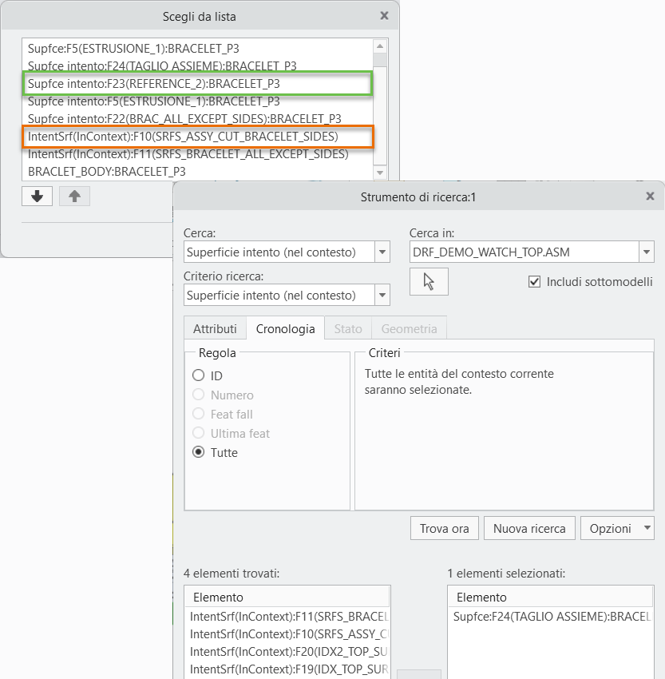Select Supfce intento:F23(REFERENCE_2):BRACELET_P3 entry

coord(198,84)
